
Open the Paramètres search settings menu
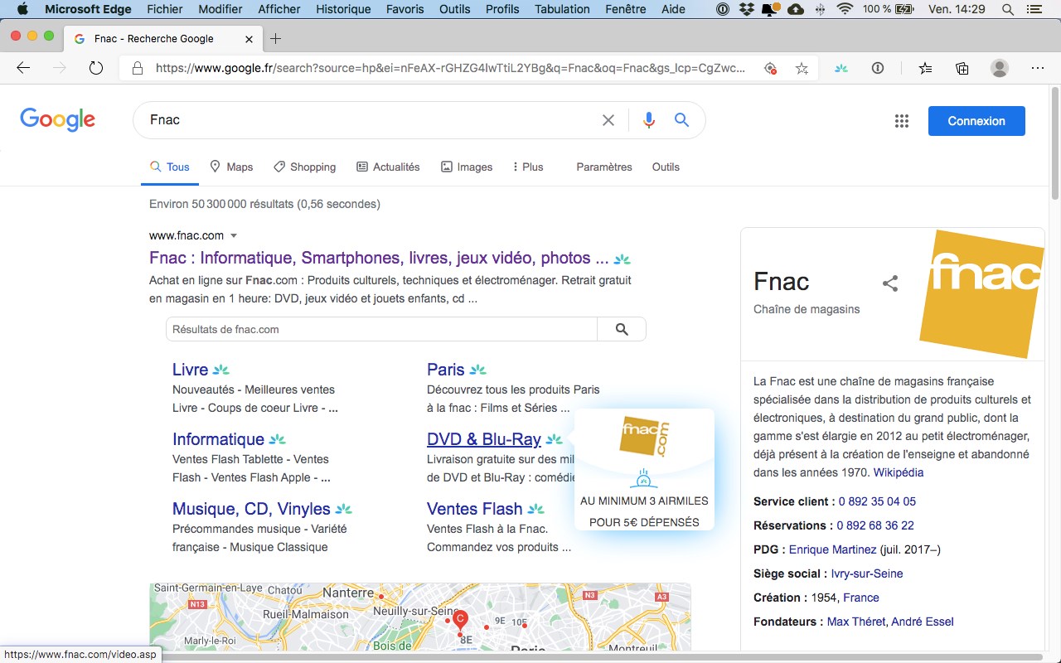(x=604, y=167)
